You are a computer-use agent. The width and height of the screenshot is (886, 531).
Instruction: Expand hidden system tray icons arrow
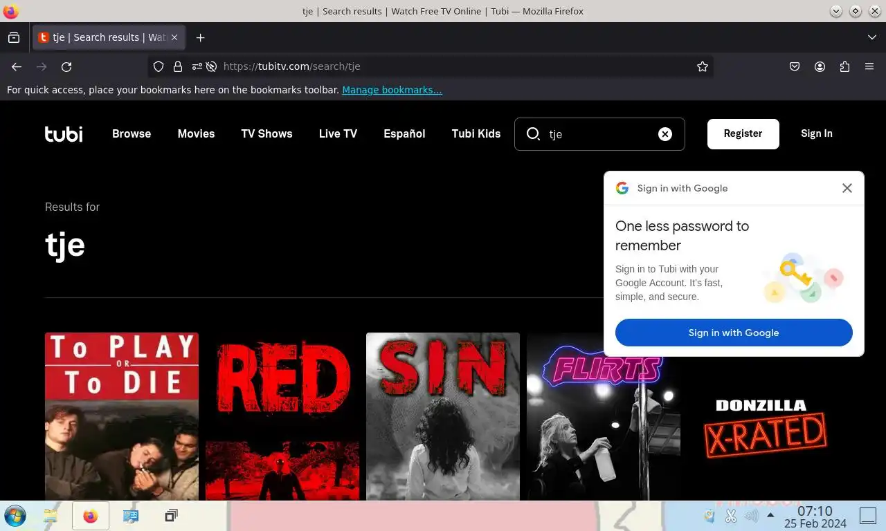point(770,515)
